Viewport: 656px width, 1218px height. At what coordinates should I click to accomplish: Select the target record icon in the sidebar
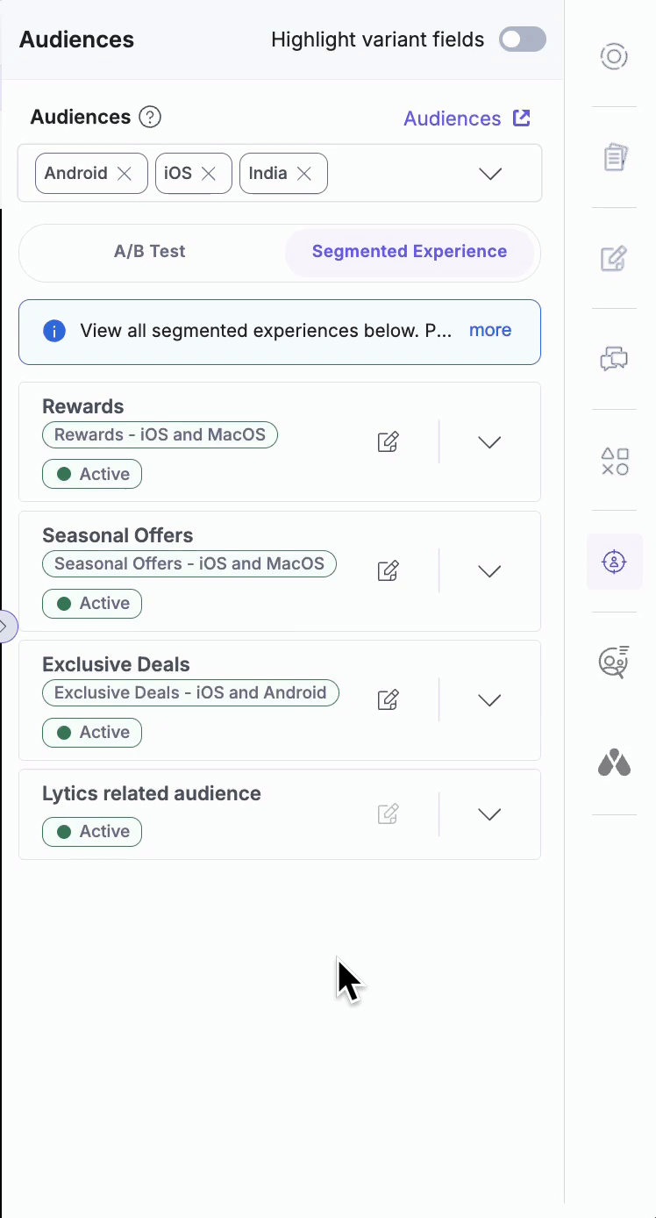tap(614, 56)
